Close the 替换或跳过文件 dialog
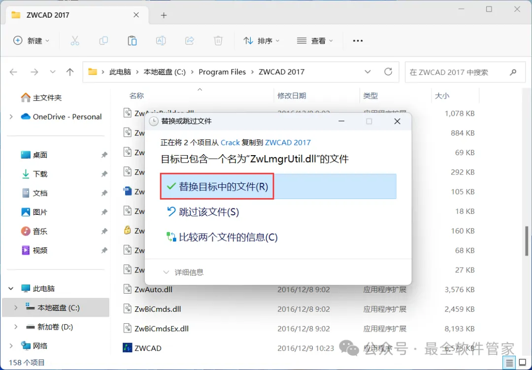Viewport: 532px width, 370px height. 398,121
